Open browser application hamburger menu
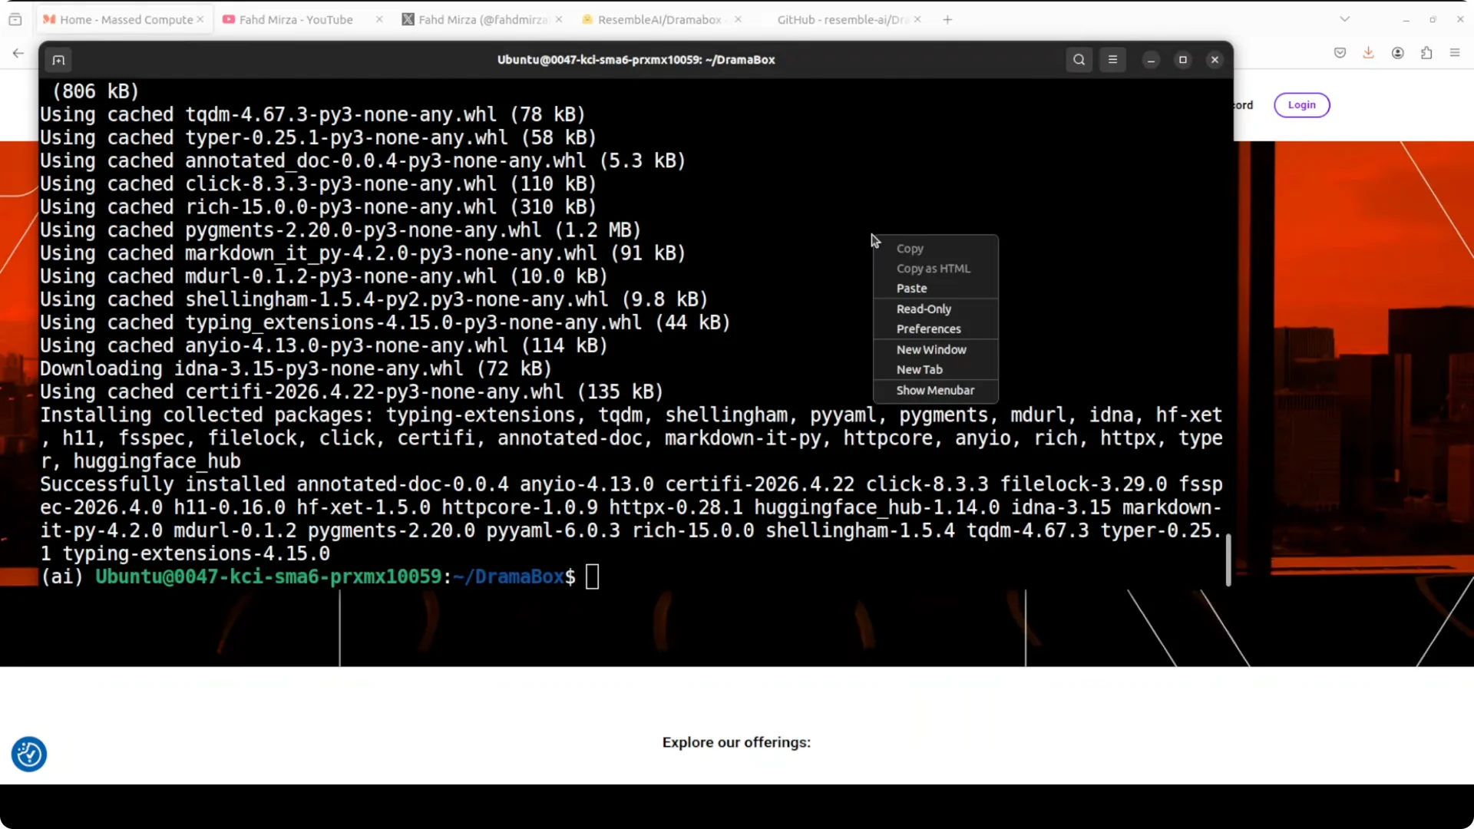Image resolution: width=1474 pixels, height=829 pixels. 1455,53
